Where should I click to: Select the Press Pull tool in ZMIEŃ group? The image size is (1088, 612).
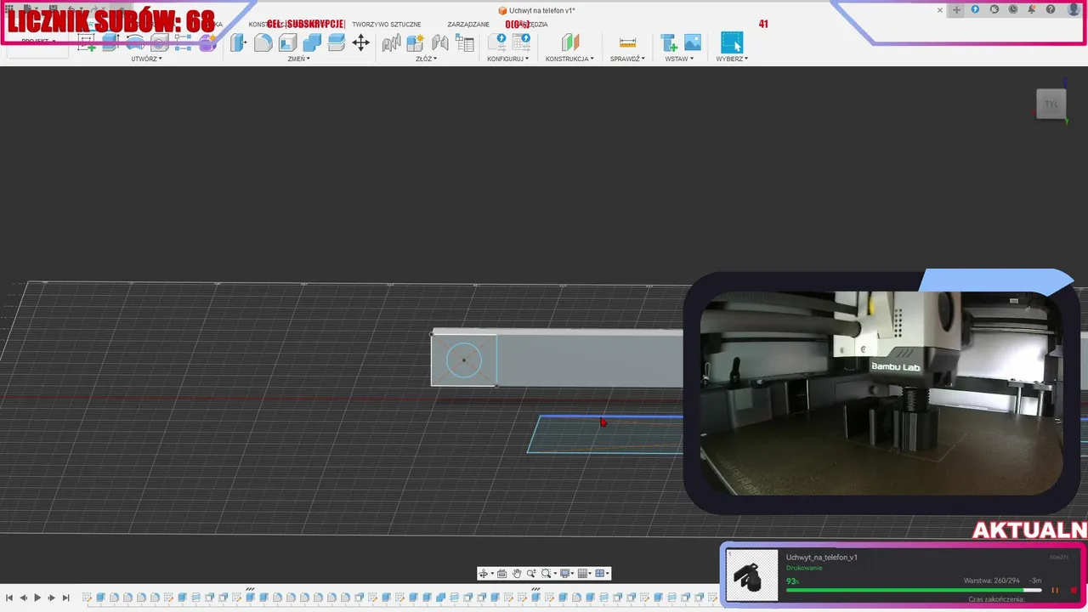pyautogui.click(x=238, y=42)
